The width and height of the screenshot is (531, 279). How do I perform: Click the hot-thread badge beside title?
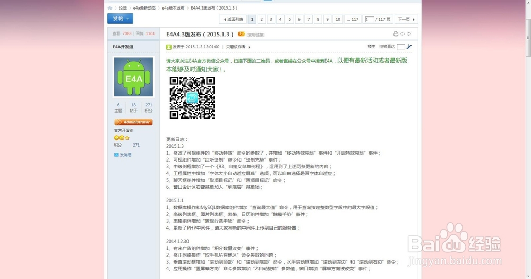241,34
